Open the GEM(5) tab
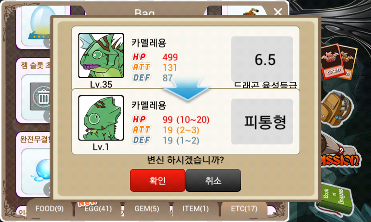Viewport: 371px width, 222px height. (x=147, y=209)
